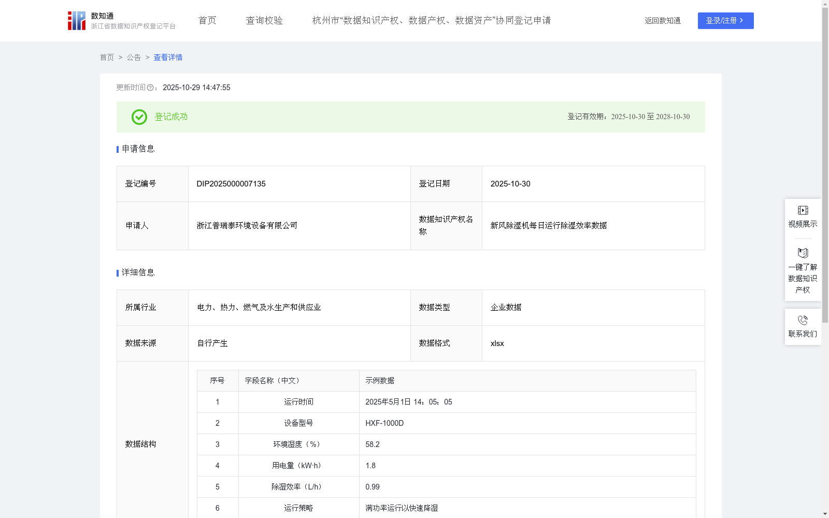Select 电力、热力、燃气及水生产和供应业 cell

tap(299, 308)
